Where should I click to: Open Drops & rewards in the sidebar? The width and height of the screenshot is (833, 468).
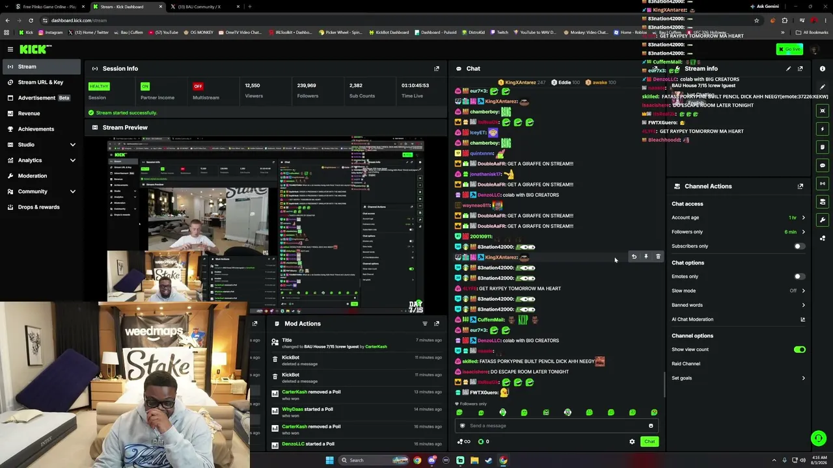coord(42,207)
